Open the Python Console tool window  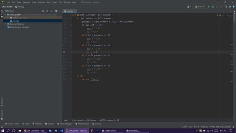(x=82, y=124)
